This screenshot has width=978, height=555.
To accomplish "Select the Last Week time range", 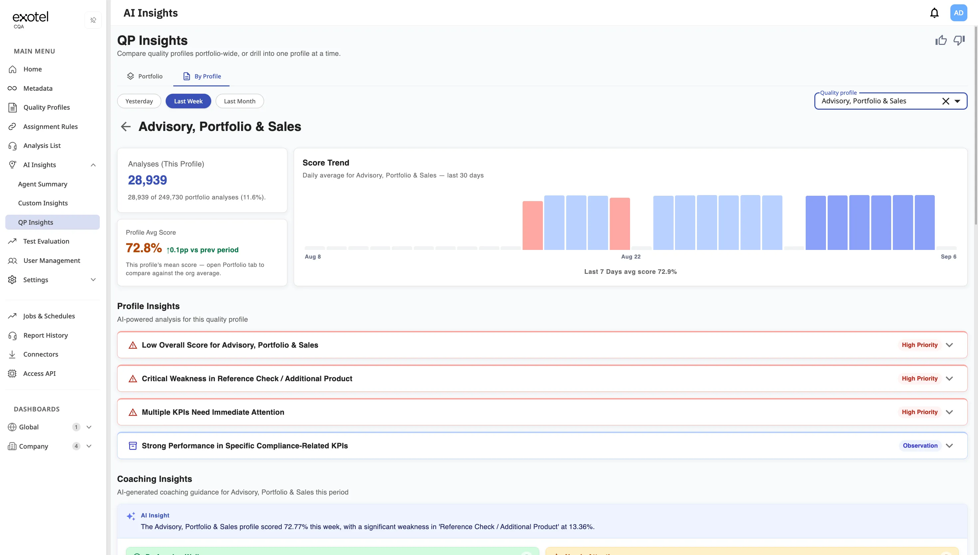I will tap(188, 101).
